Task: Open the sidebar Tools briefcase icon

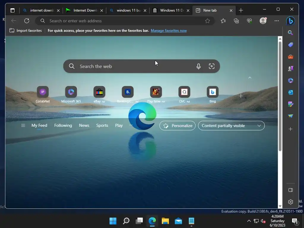Action: pos(290,57)
